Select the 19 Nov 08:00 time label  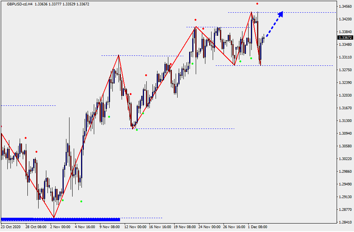tap(184, 227)
